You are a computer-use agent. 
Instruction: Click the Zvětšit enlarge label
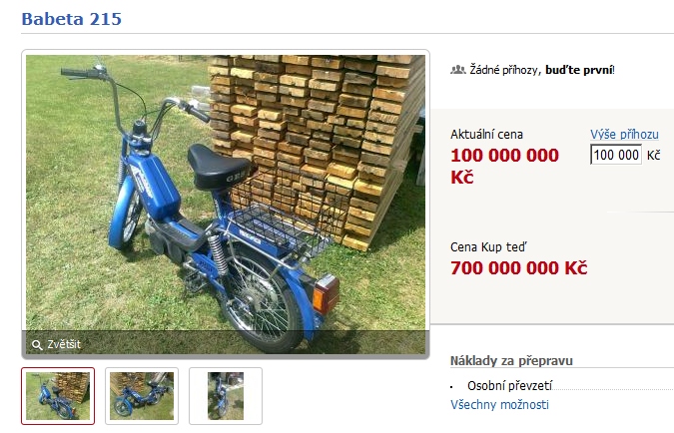pos(64,344)
